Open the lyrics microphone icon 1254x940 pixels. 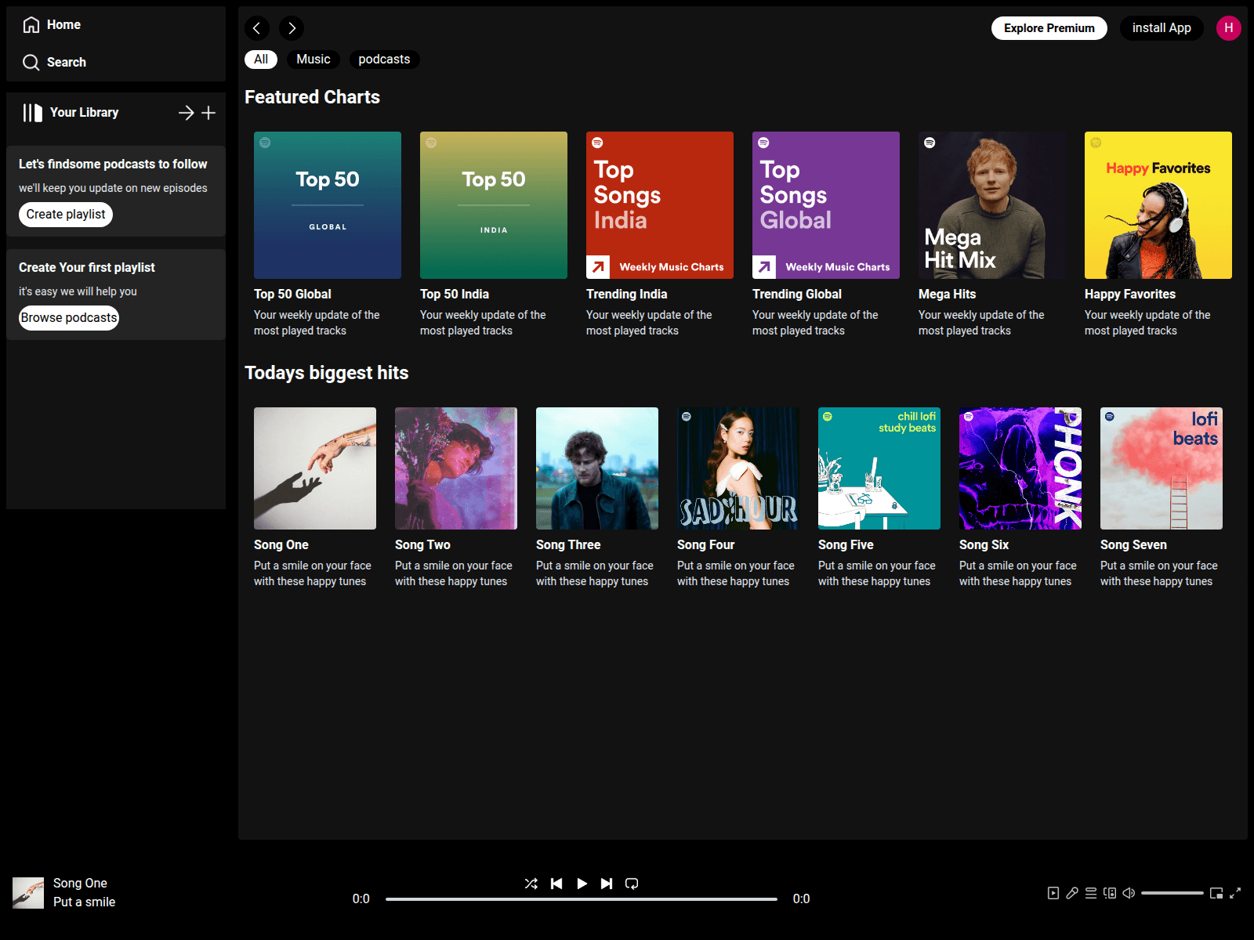pos(1072,893)
